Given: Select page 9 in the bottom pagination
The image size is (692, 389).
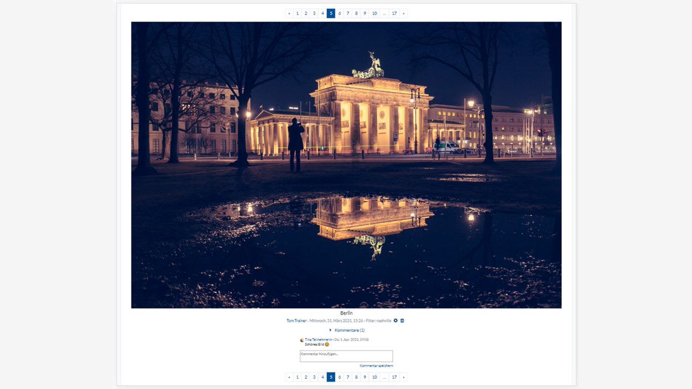Looking at the screenshot, I should click(x=364, y=377).
